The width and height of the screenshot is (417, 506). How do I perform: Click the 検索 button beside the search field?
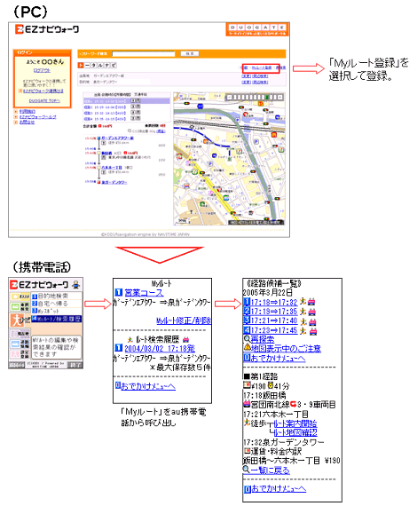(x=189, y=54)
